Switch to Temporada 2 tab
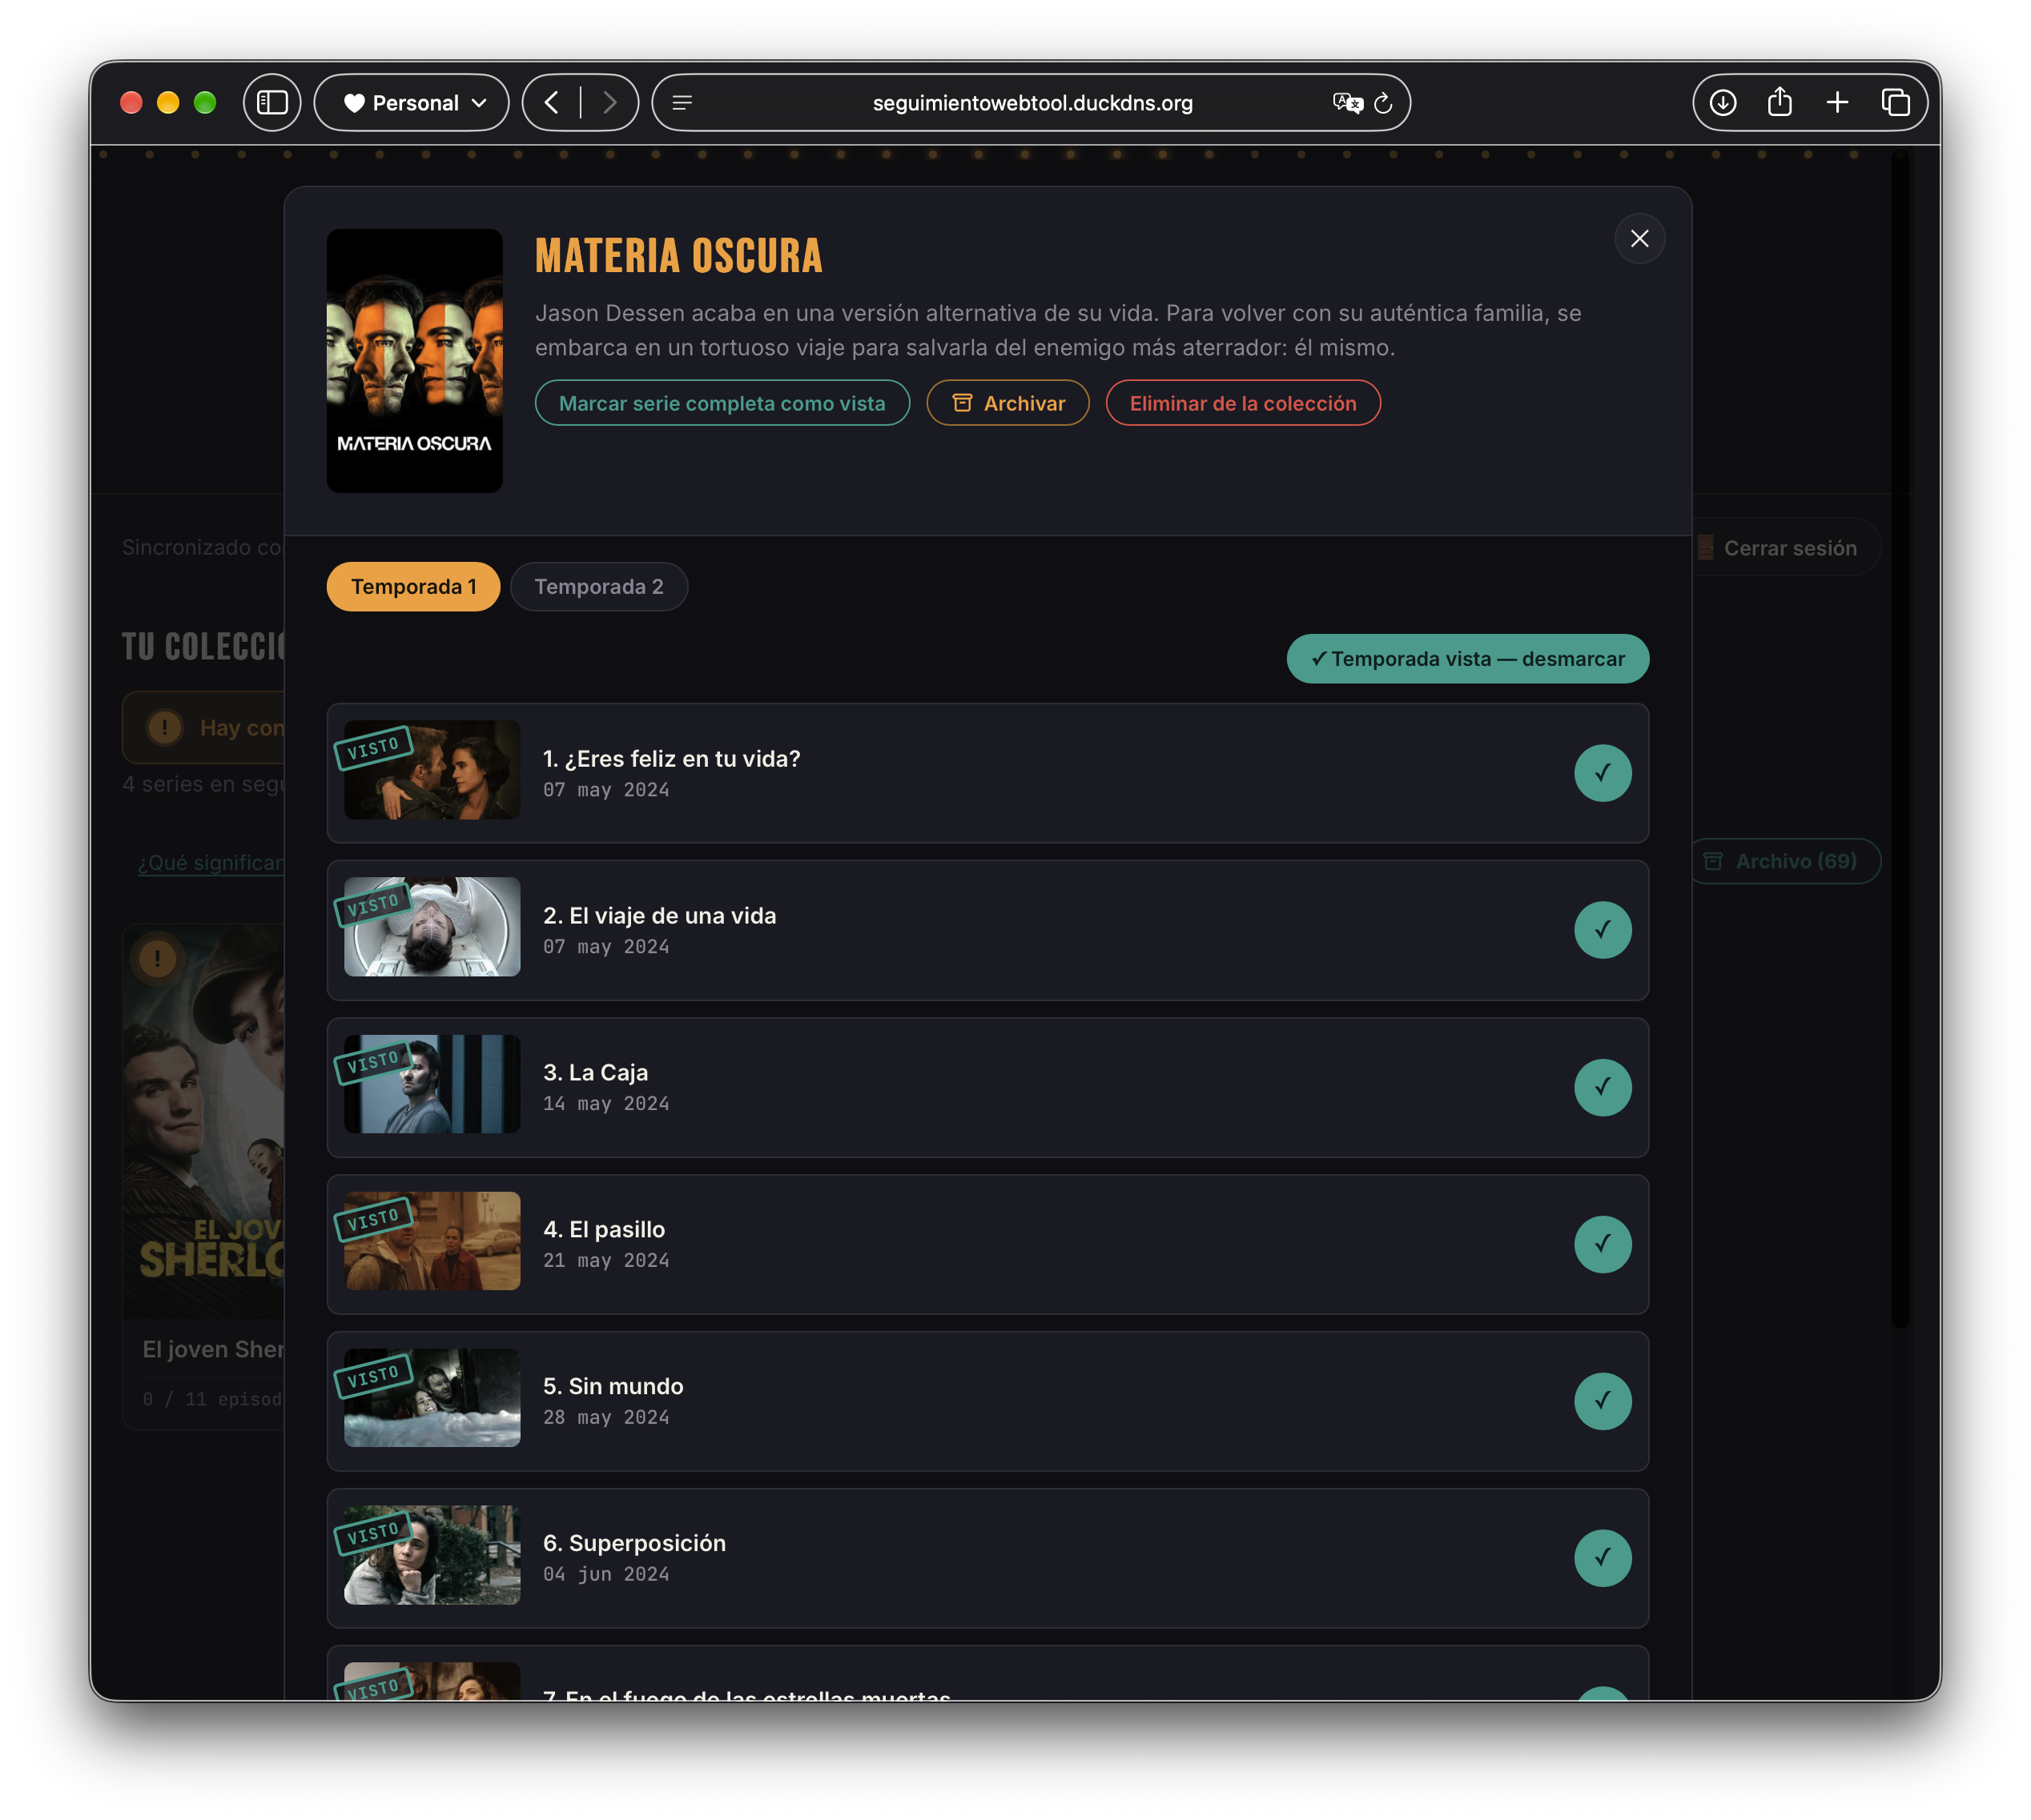The image size is (2031, 1820). click(x=598, y=586)
